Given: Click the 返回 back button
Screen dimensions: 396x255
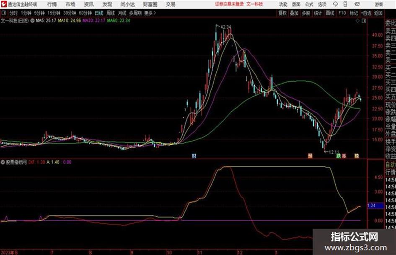Looking at the screenshot, I should pyautogui.click(x=378, y=13).
